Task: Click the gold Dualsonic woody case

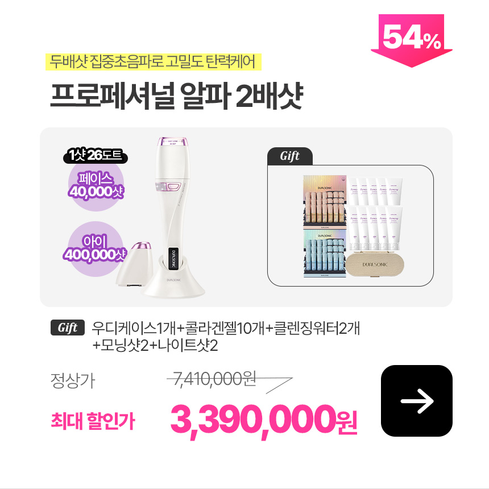Action: coord(375,264)
